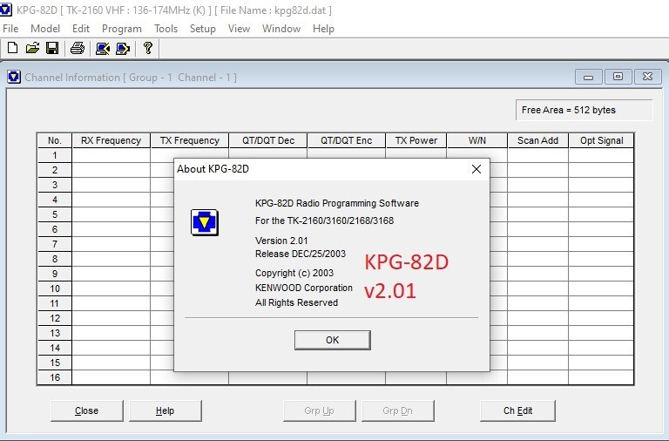Click the RX Frequency column header
The width and height of the screenshot is (669, 441).
tap(111, 140)
